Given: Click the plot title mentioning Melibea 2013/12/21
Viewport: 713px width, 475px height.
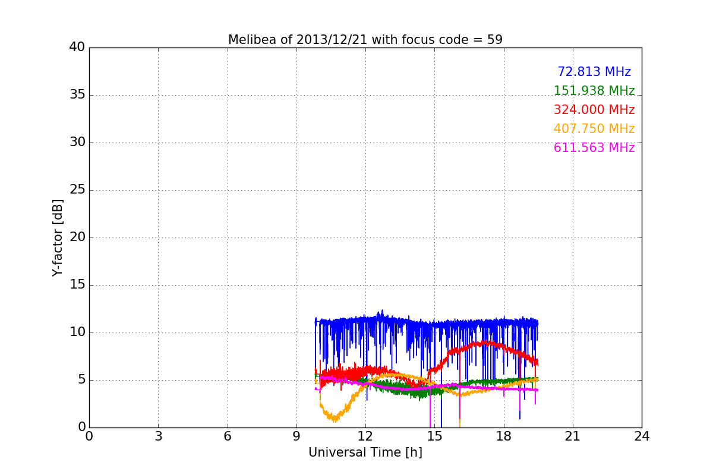Looking at the screenshot, I should (x=365, y=40).
